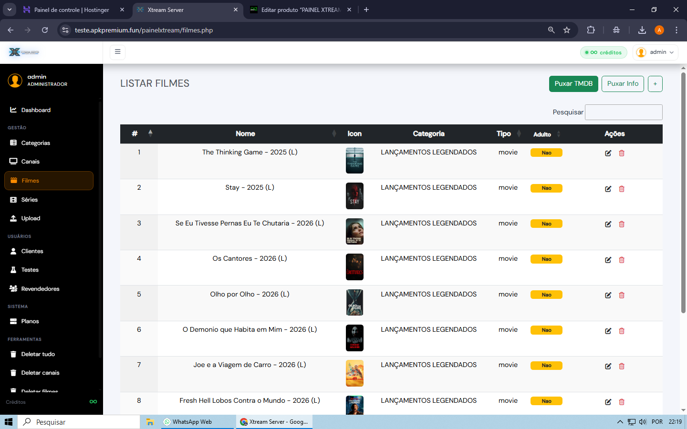
Task: Click the edit icon for The Thinking Game
Action: pyautogui.click(x=608, y=153)
